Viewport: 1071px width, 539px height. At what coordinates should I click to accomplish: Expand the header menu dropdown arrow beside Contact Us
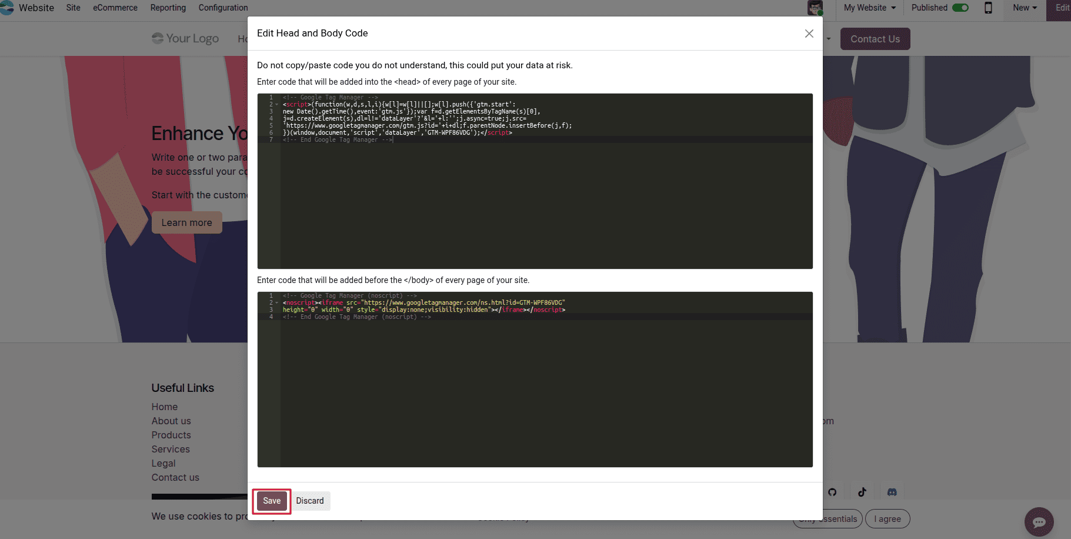(x=829, y=39)
